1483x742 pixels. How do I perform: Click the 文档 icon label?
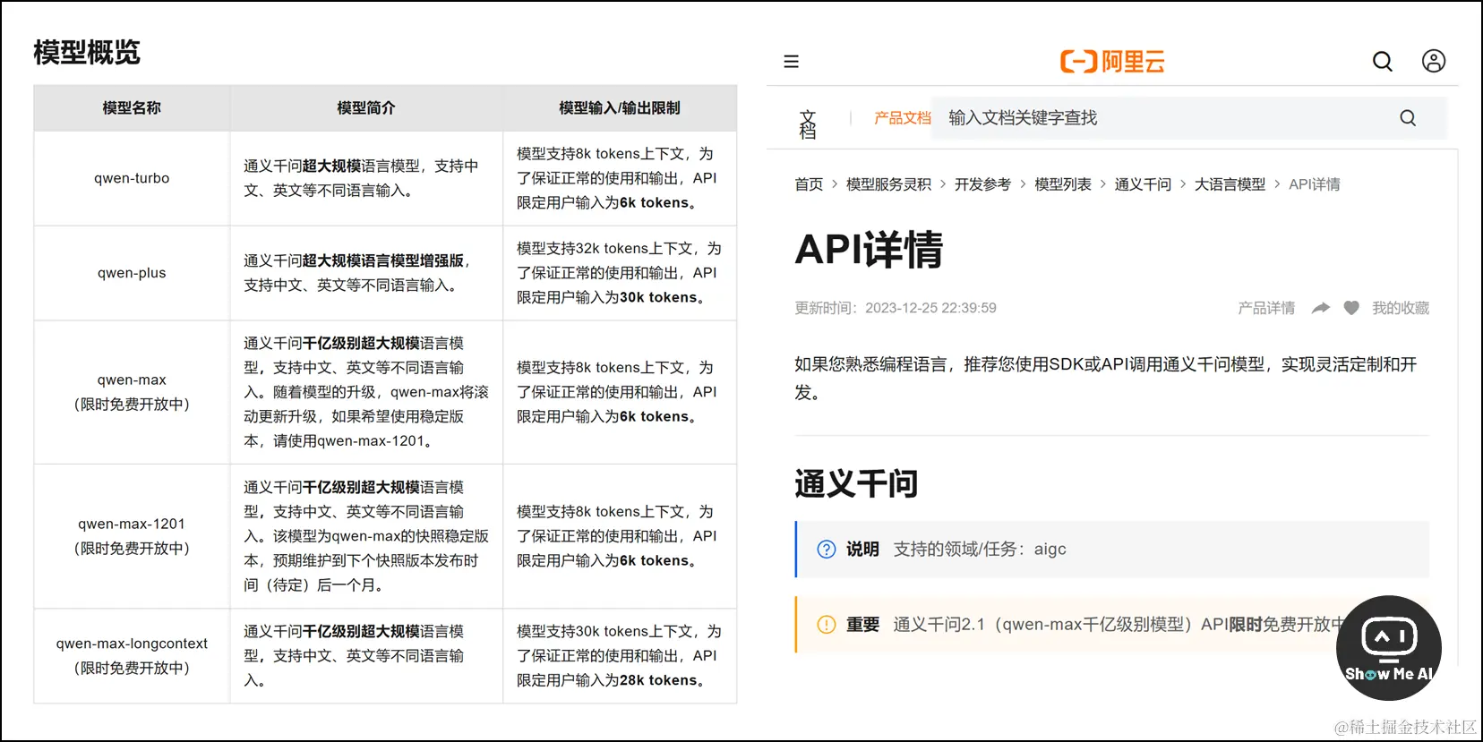[808, 124]
